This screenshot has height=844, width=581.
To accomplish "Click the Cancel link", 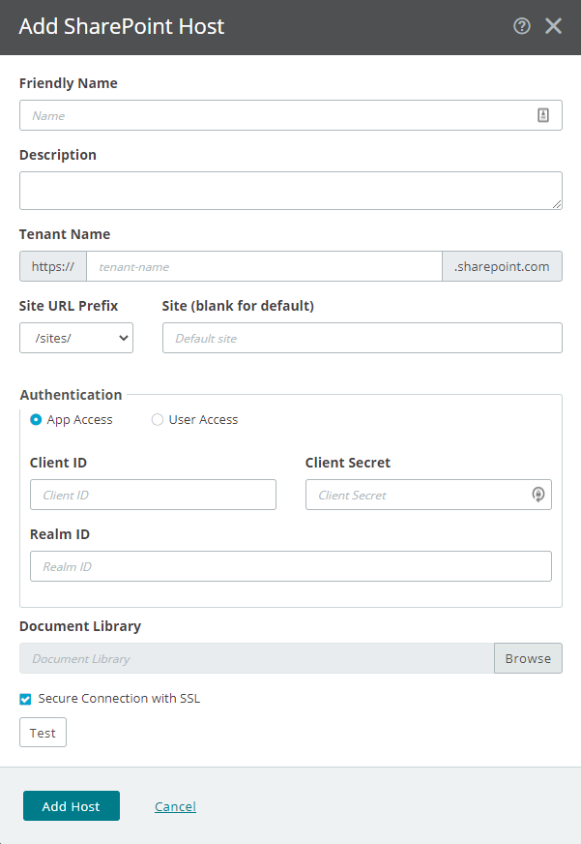I will coord(175,806).
